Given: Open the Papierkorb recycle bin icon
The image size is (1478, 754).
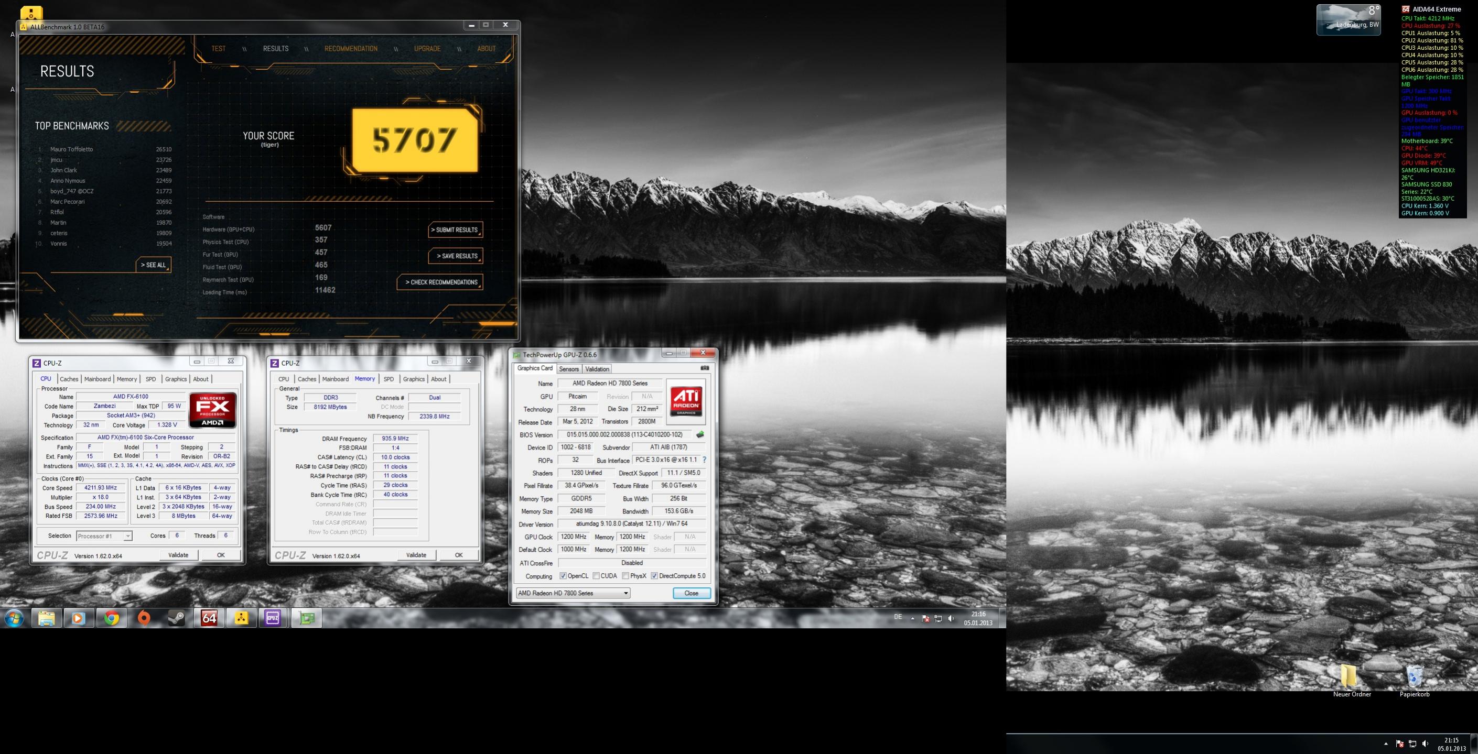Looking at the screenshot, I should (1415, 677).
